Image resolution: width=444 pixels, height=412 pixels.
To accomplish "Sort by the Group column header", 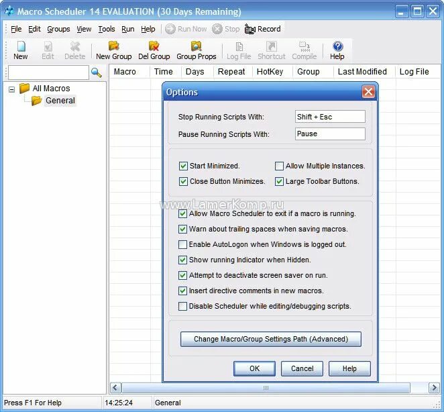I will [x=313, y=71].
